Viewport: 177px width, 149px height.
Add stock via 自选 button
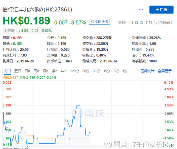(161, 10)
